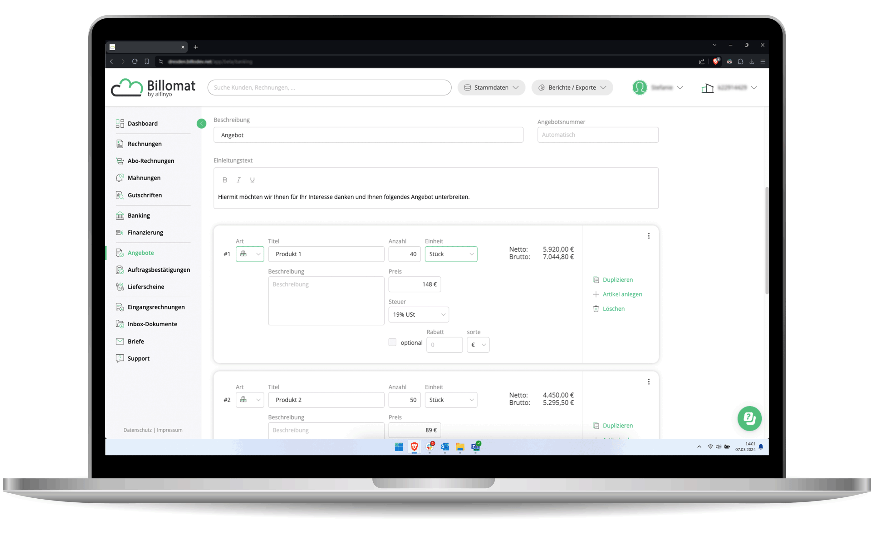Open Brave browser in the taskbar
Image resolution: width=874 pixels, height=533 pixels.
[414, 447]
